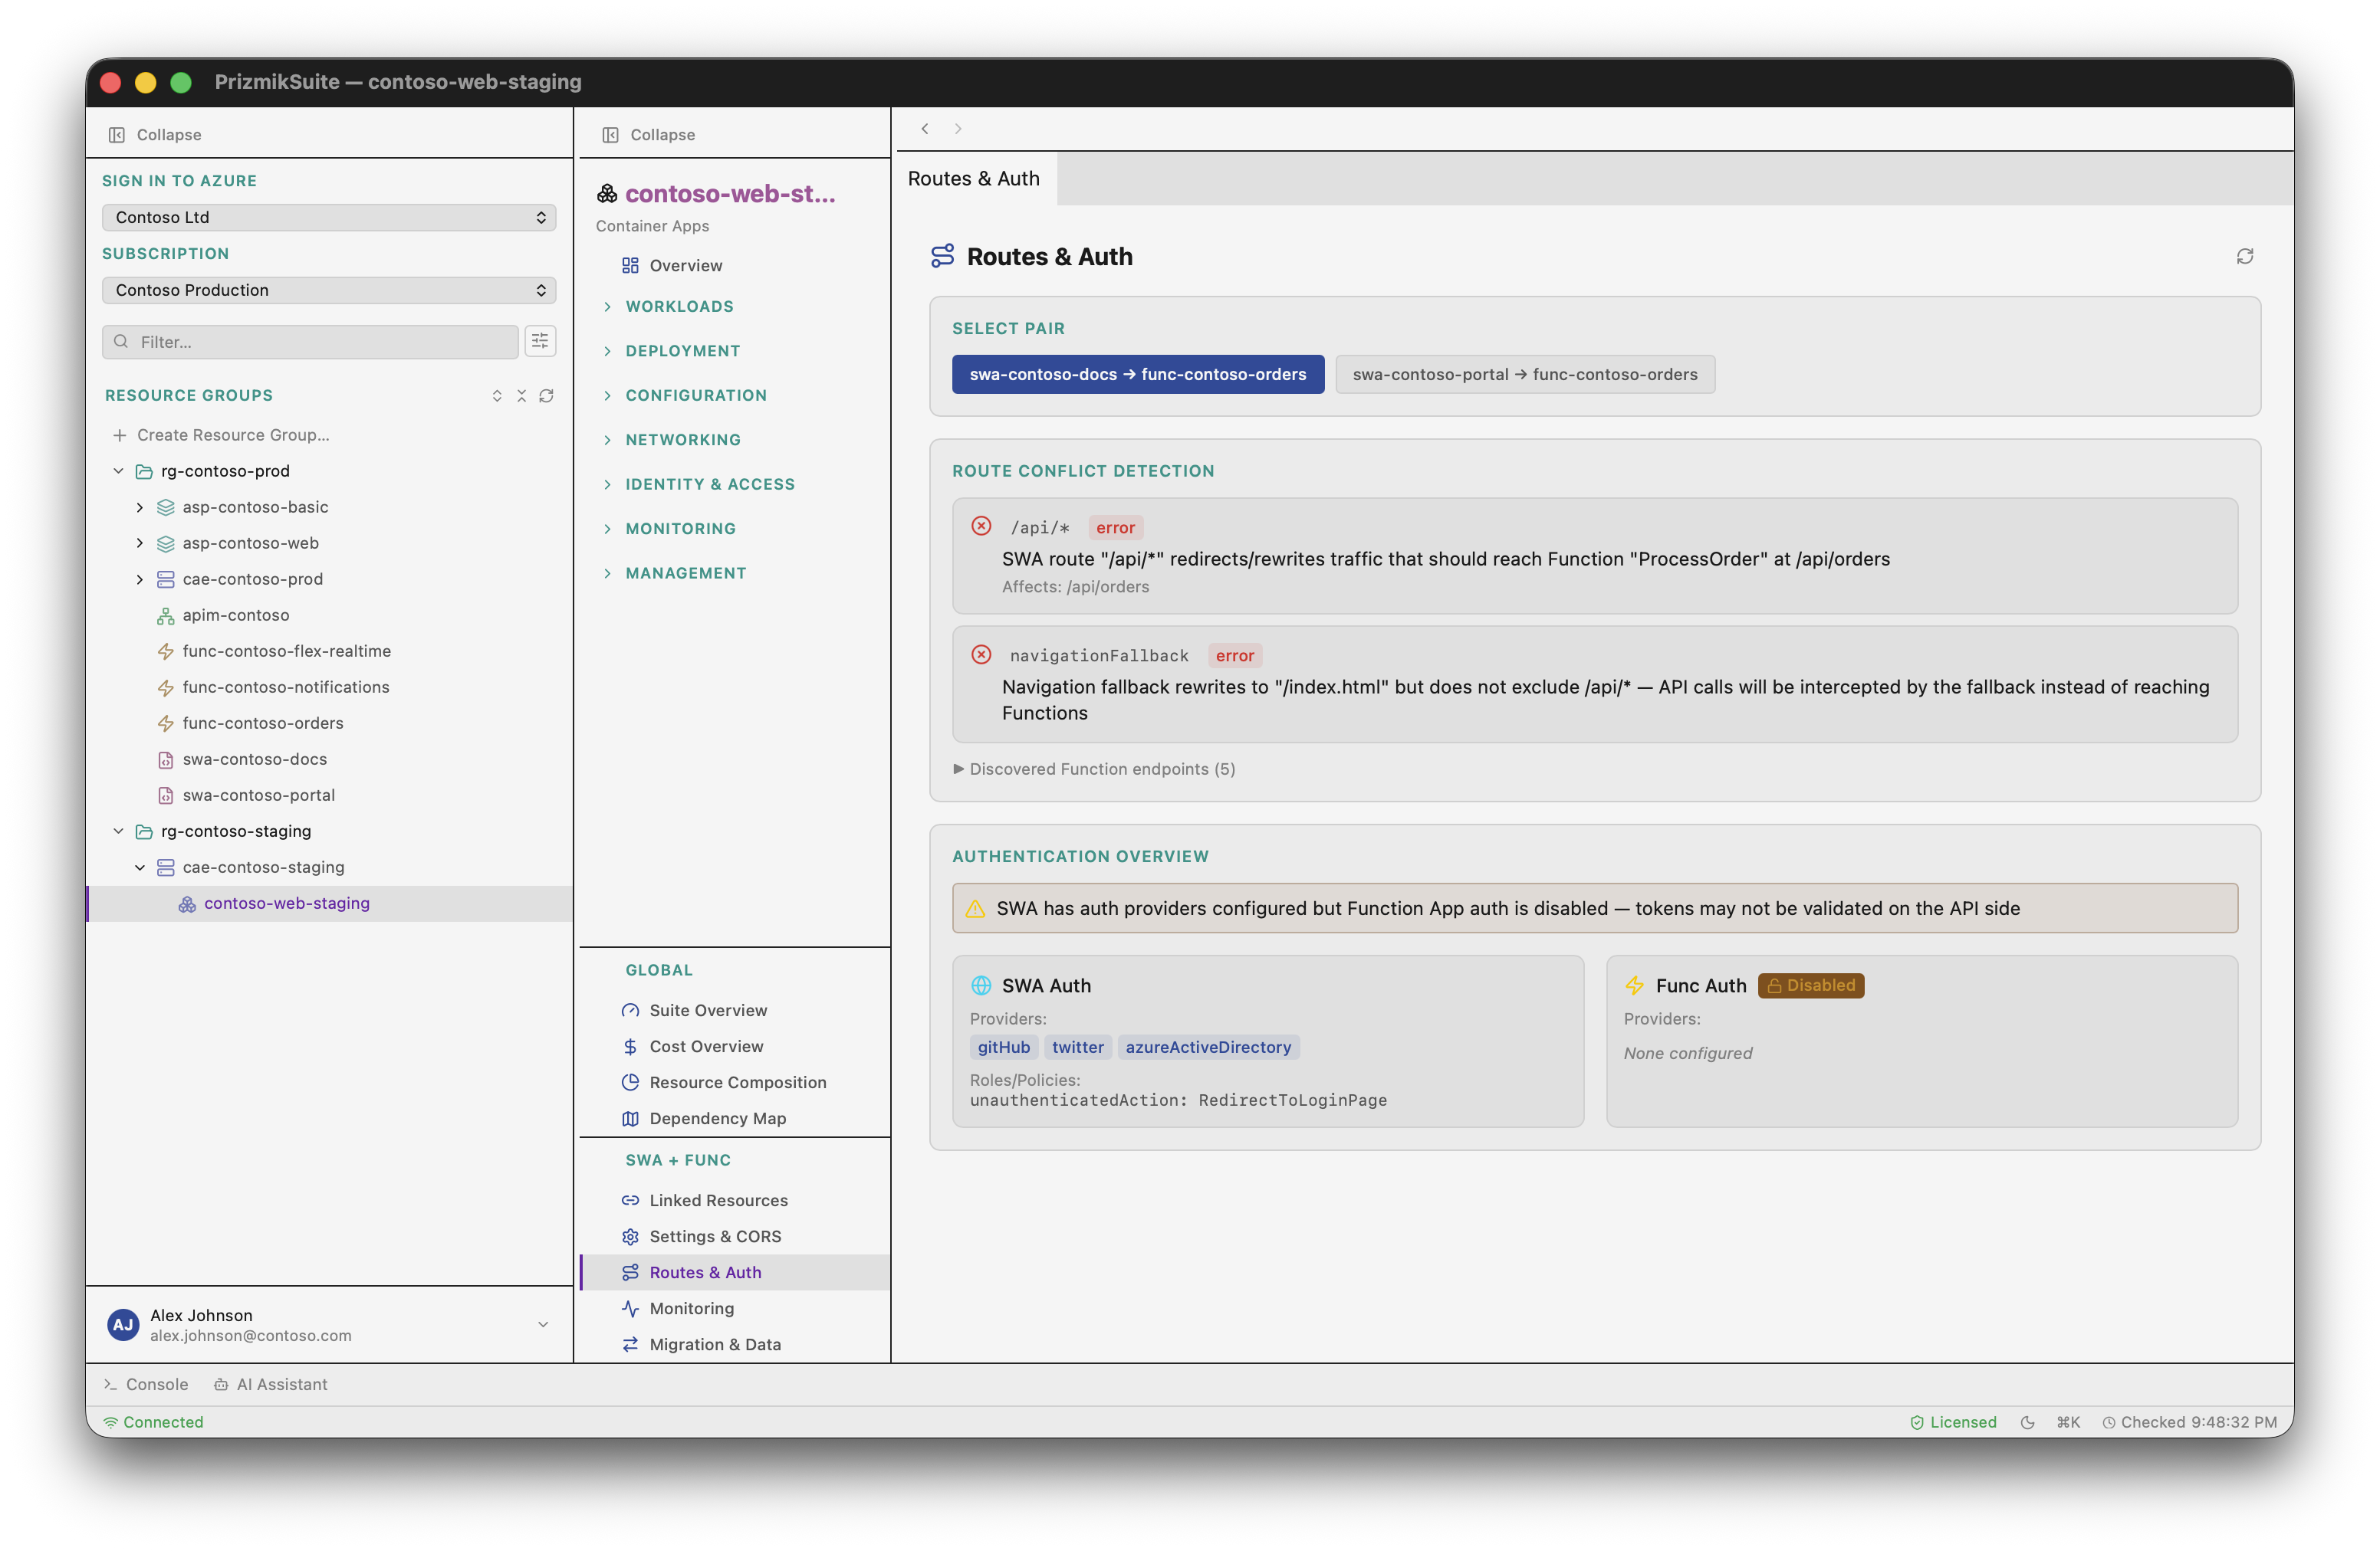2380x1551 pixels.
Task: Click Create Resource Group...
Action: 329,436
